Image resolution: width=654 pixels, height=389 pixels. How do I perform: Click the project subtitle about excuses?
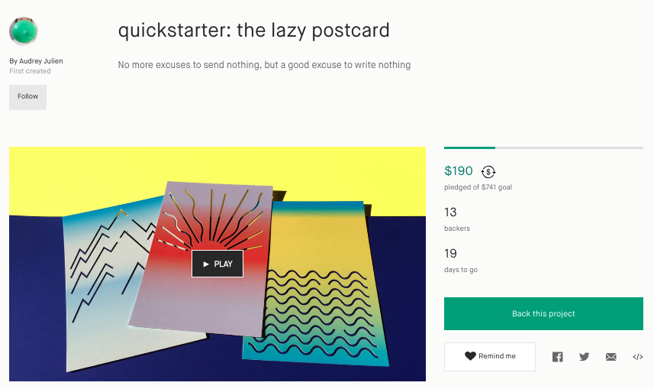click(264, 65)
